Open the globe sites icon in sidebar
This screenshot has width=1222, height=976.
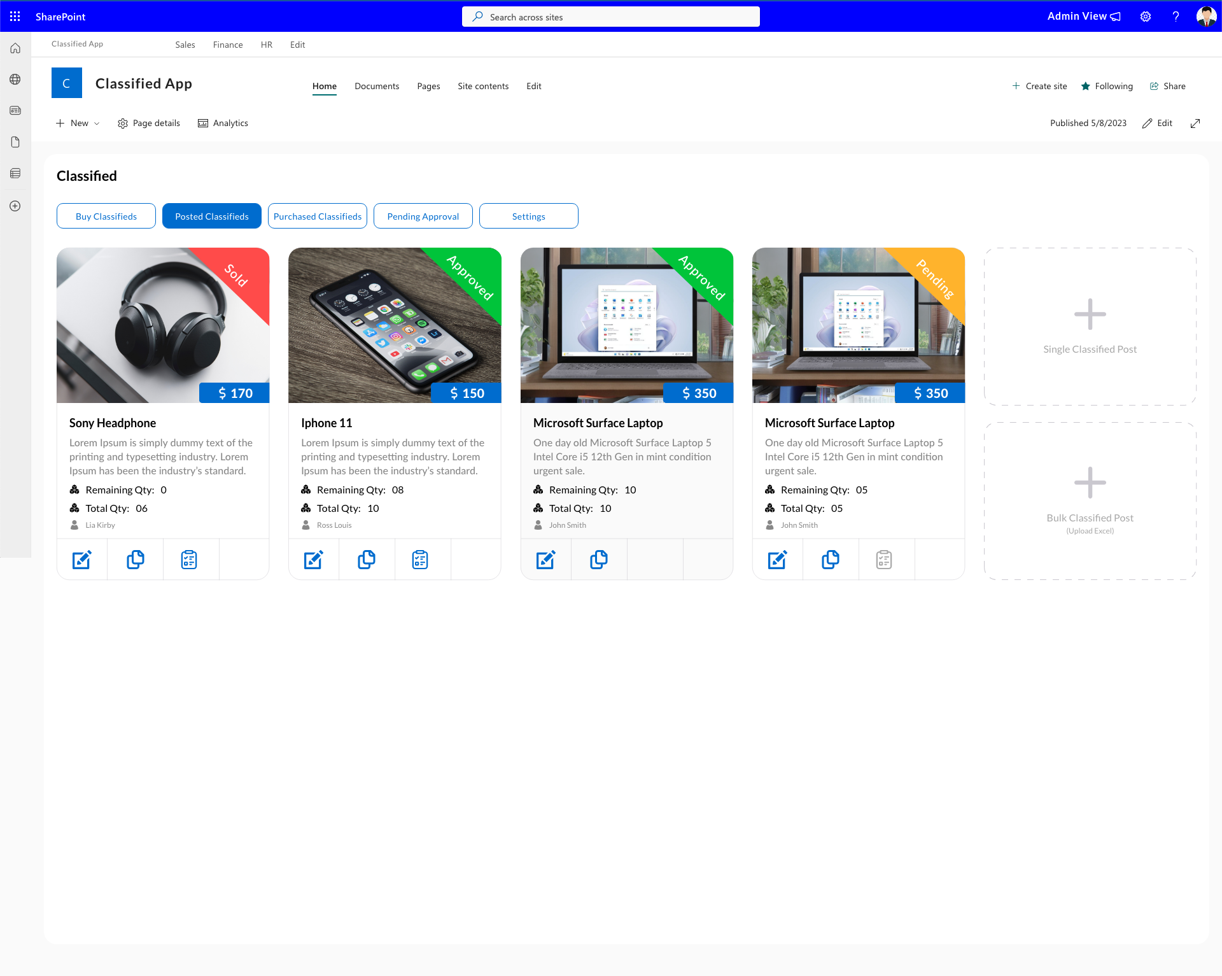click(x=15, y=80)
